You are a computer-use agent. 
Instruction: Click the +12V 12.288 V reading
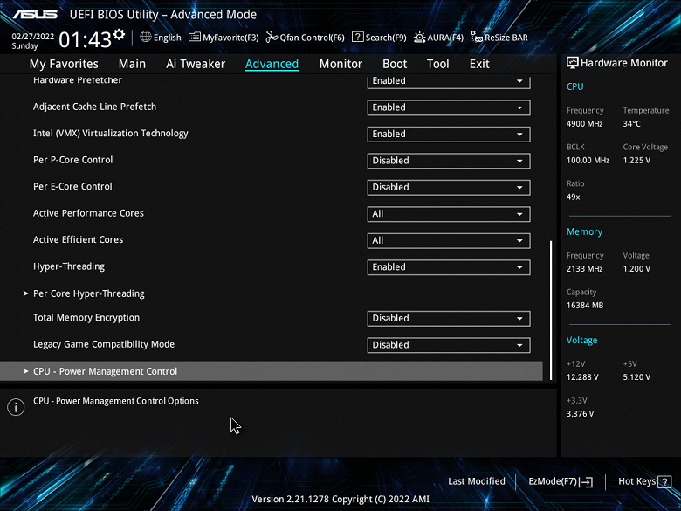click(582, 377)
